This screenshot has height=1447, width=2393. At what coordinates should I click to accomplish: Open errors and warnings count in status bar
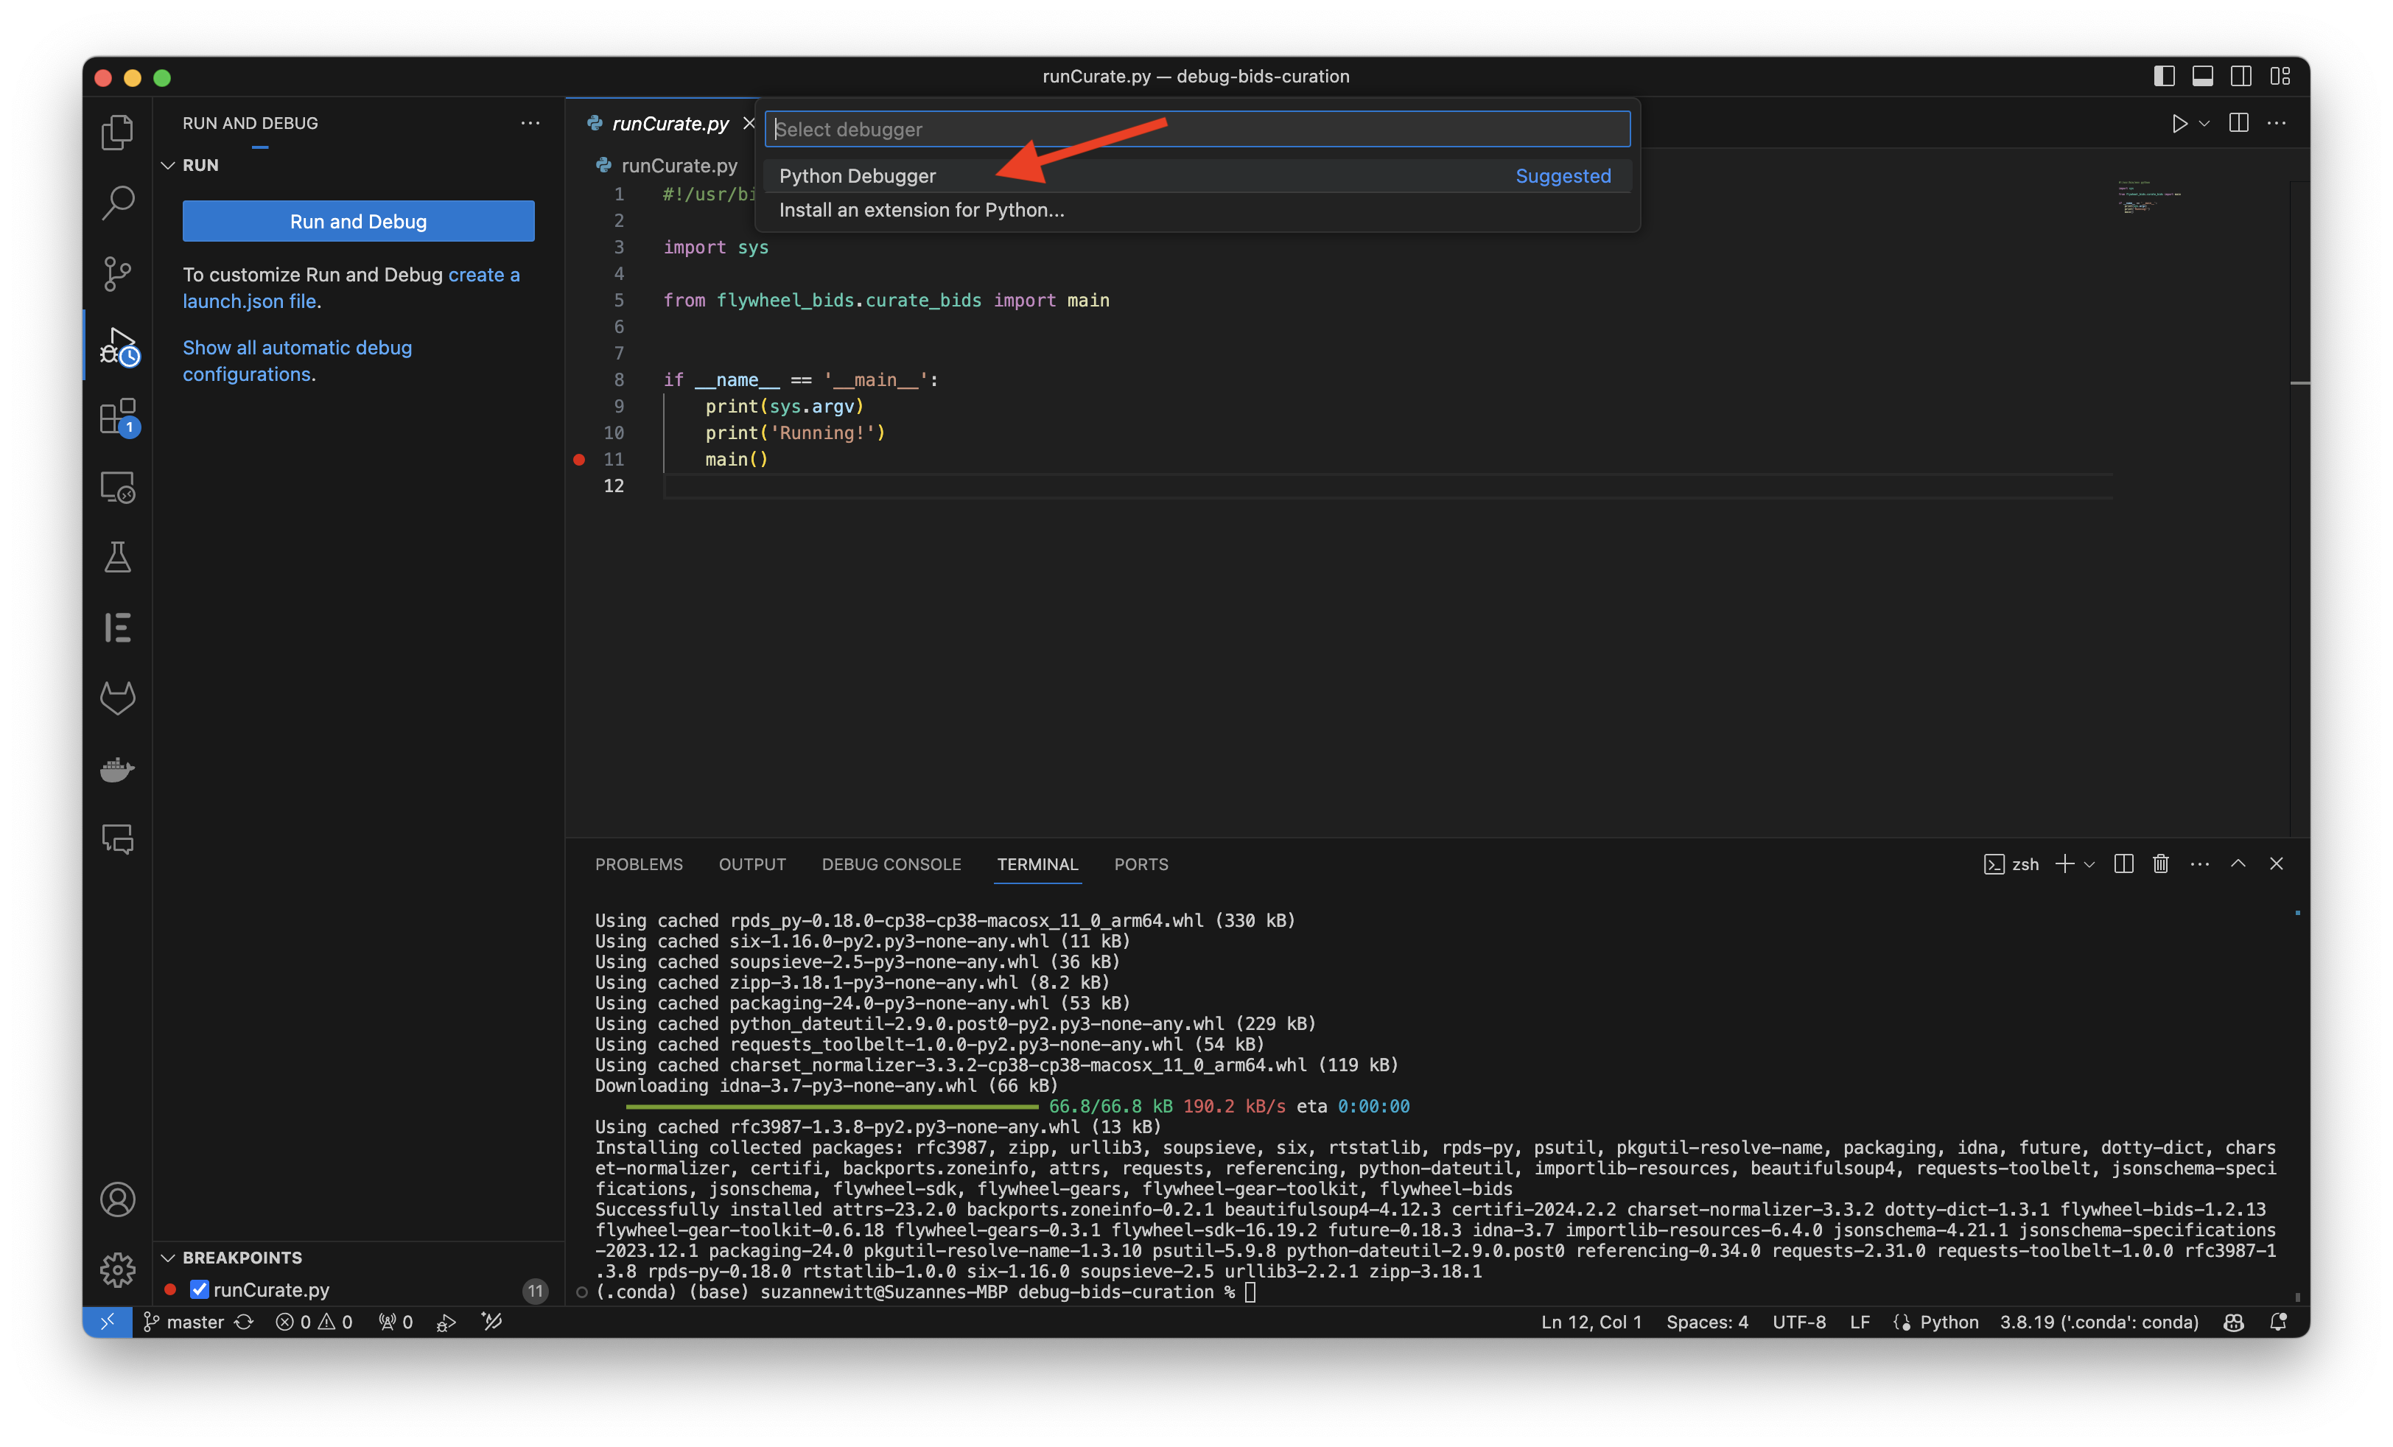point(315,1322)
